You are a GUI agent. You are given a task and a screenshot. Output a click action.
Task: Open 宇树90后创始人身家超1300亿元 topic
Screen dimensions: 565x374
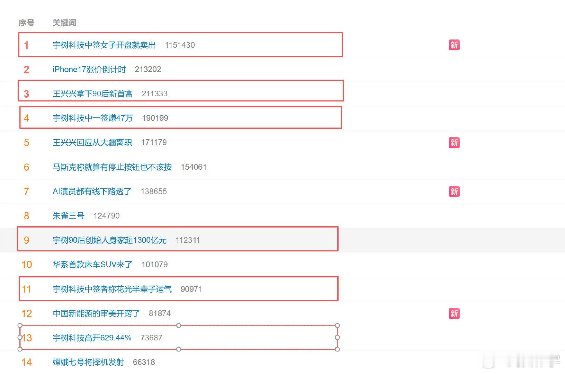[110, 240]
